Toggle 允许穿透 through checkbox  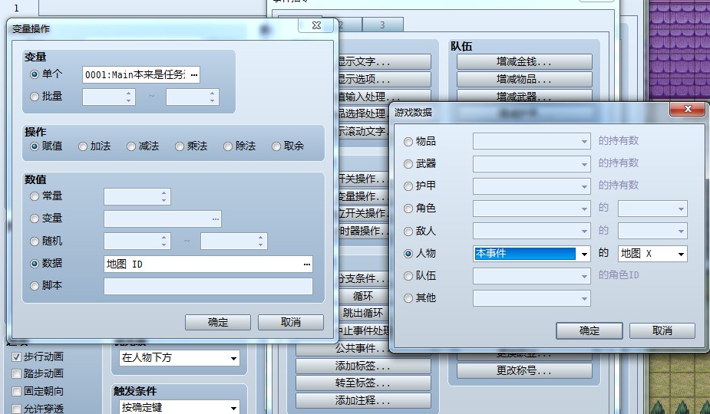tap(16, 409)
